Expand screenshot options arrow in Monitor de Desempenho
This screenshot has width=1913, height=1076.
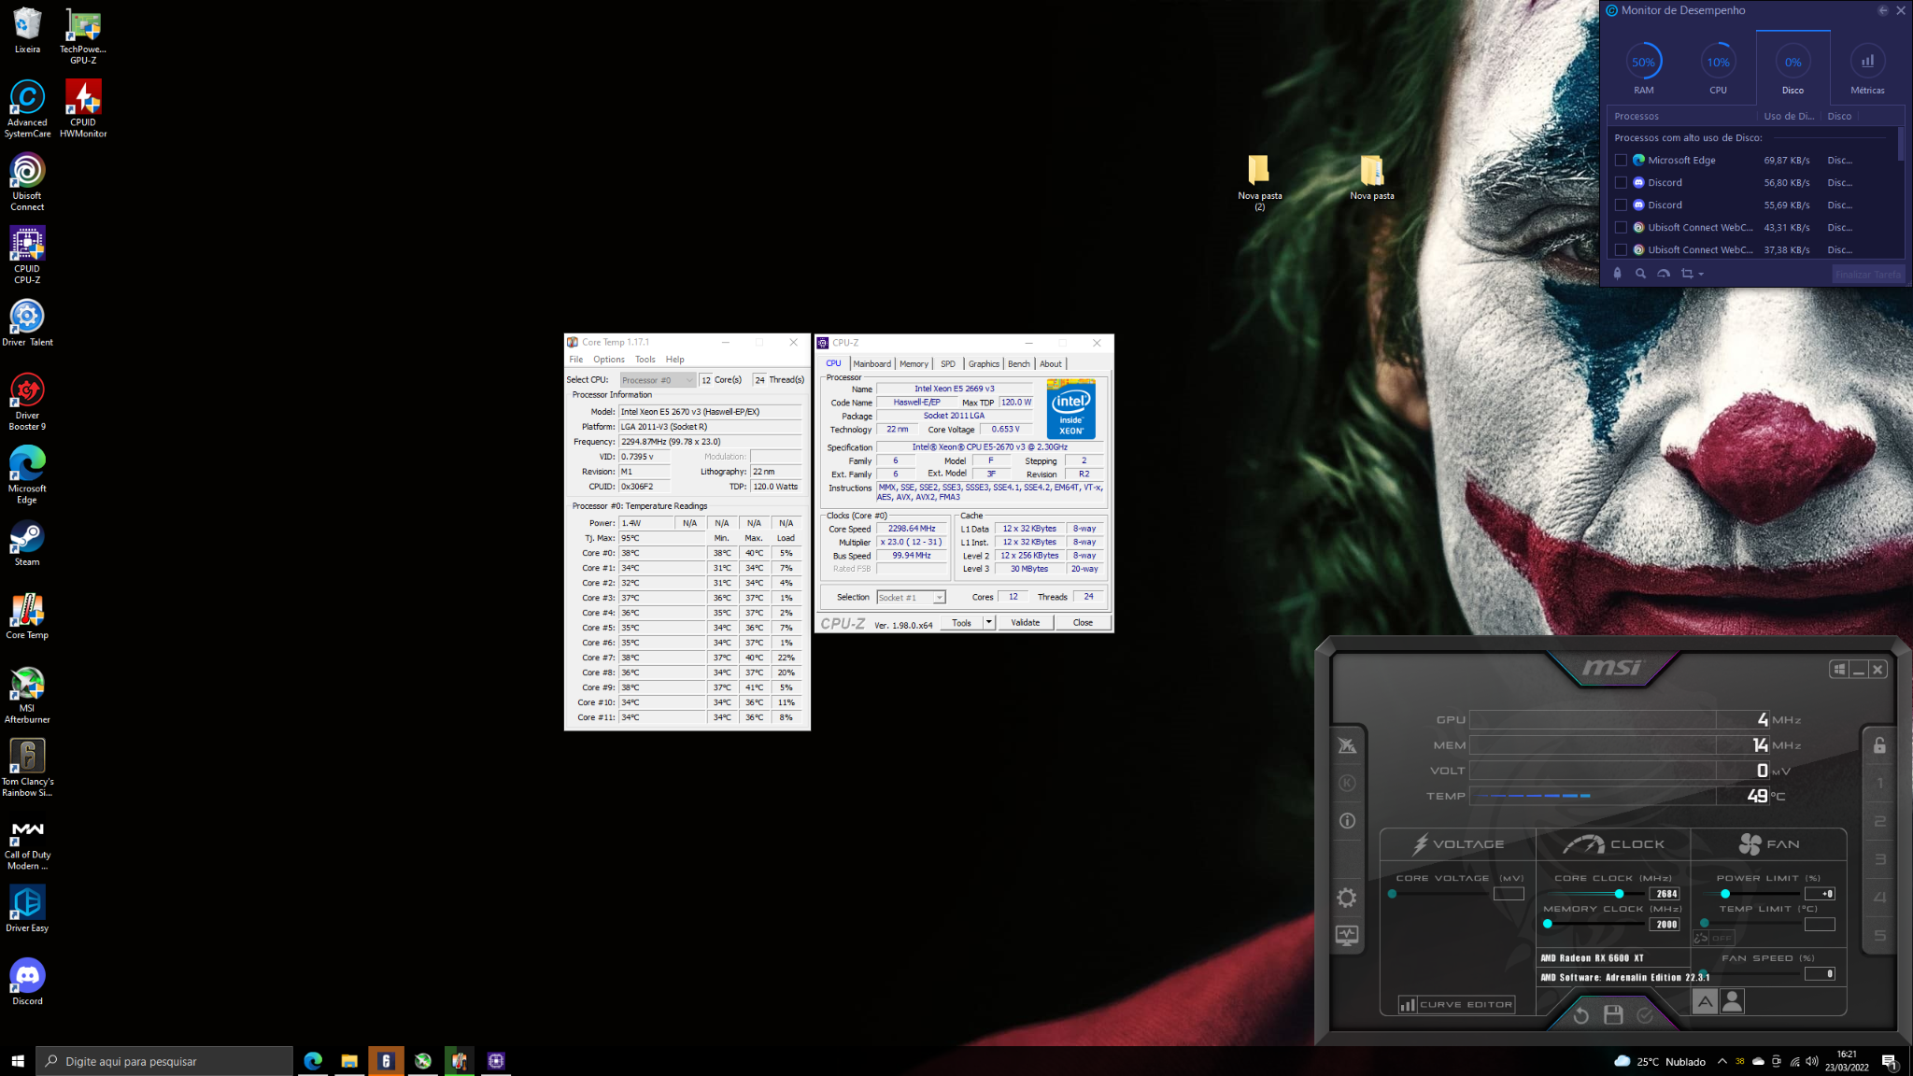click(x=1701, y=275)
